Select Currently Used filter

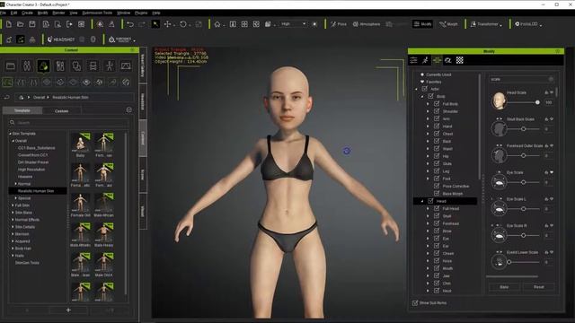(438, 74)
